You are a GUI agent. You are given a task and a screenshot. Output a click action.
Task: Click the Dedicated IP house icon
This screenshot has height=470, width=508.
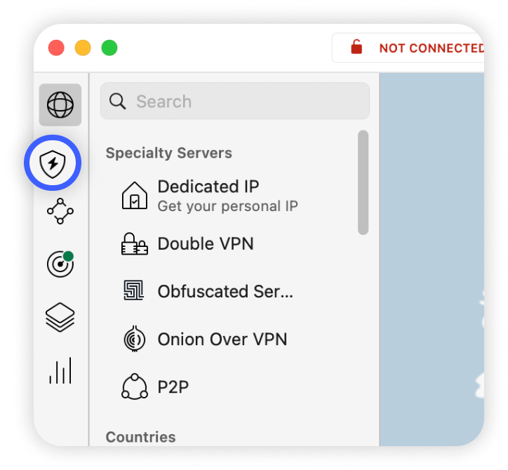[x=135, y=195]
